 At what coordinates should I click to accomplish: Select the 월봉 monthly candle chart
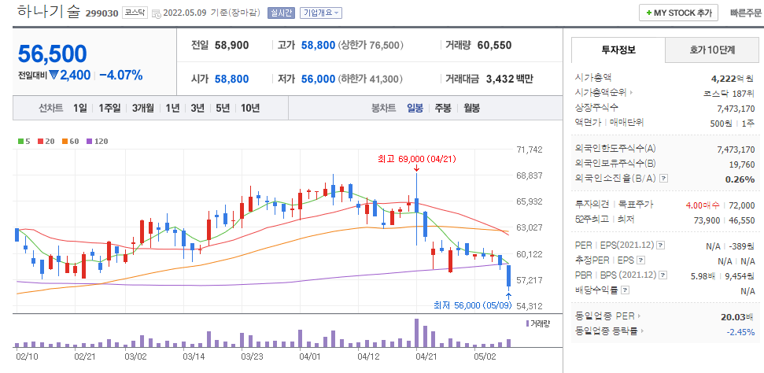471,109
